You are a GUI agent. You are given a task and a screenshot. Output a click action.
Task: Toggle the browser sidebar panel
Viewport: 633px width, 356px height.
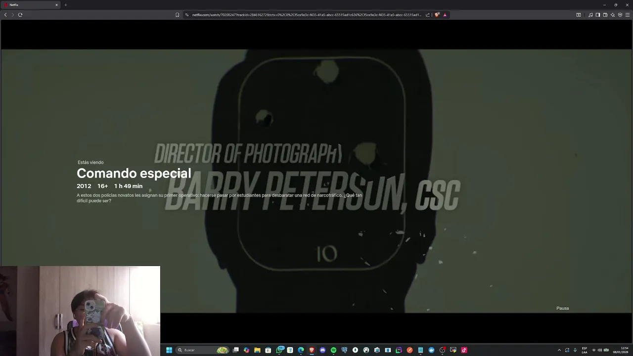coord(598,15)
